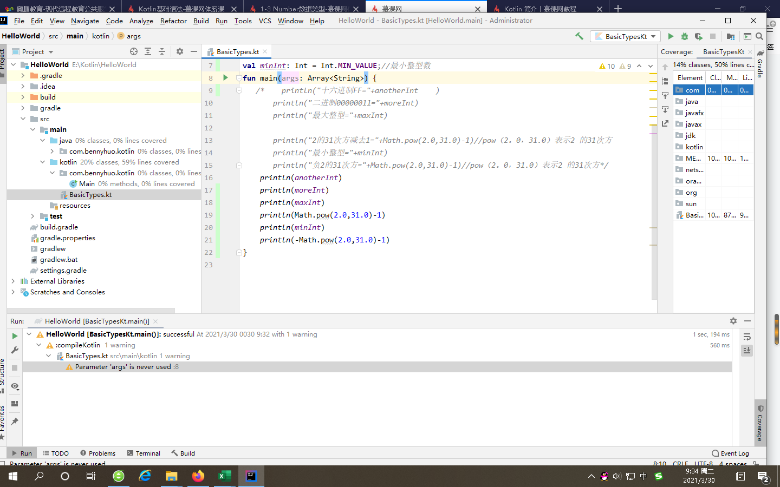
Task: Go to next warning arrow in editor
Action: [651, 66]
